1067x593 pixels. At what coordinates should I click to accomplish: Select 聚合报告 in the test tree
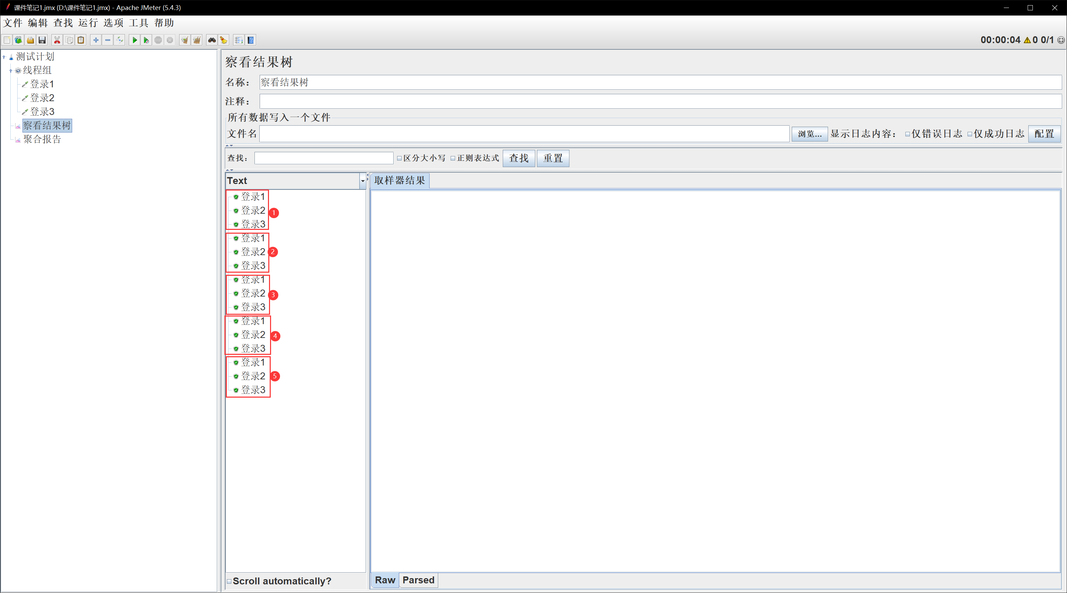[42, 139]
